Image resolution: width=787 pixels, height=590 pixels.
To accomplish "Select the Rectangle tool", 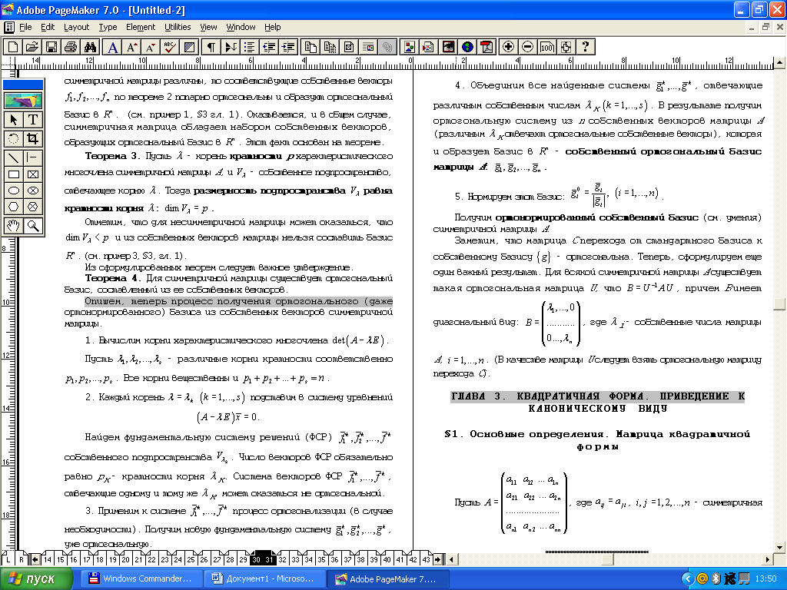I will 14,174.
